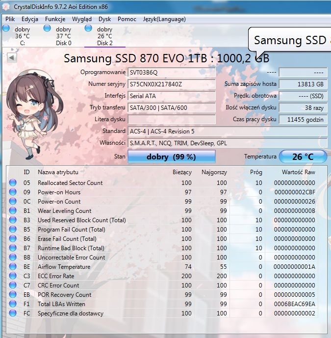This screenshot has width=331, height=338.
Task: Open the Funkcje menu
Action: (55, 19)
